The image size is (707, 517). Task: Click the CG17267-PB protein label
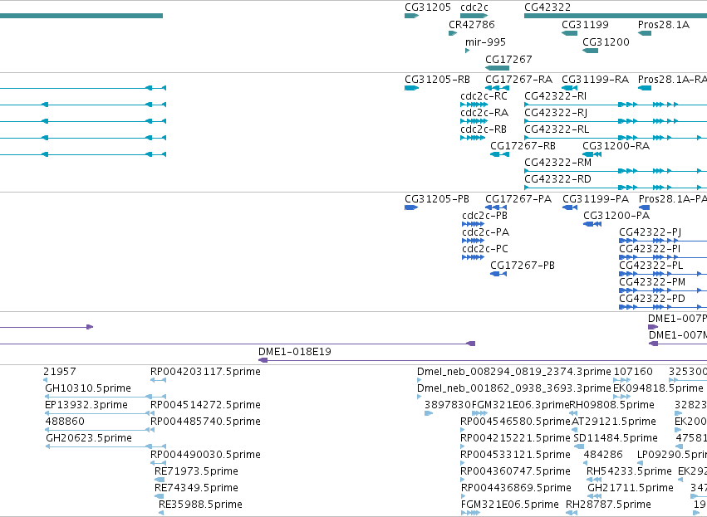tap(523, 266)
